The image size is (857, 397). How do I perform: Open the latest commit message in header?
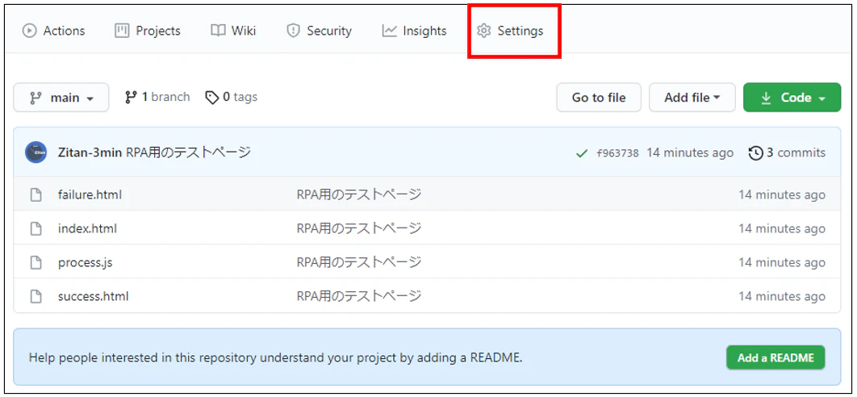click(189, 152)
